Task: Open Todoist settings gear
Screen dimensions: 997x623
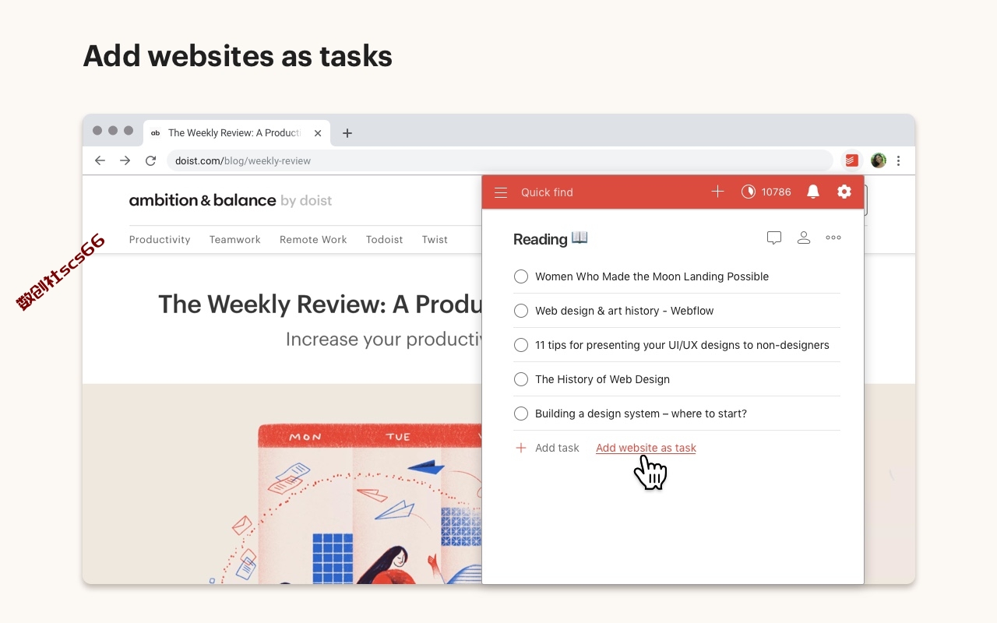Action: [x=844, y=192]
